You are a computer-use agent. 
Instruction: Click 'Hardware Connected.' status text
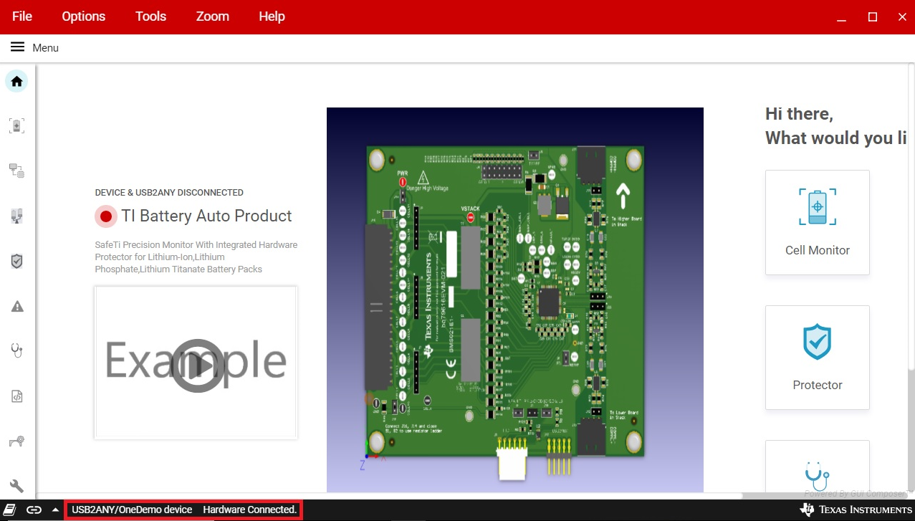249,510
